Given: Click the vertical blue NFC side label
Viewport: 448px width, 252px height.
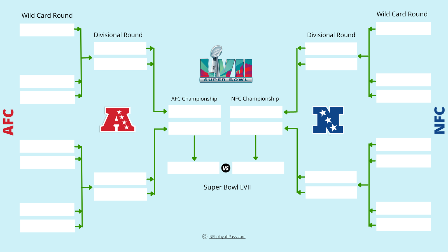Looking at the screenshot, I should [x=439, y=120].
